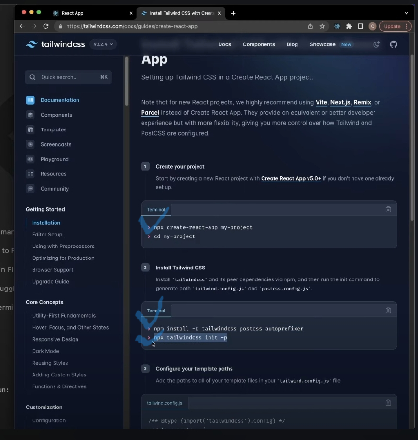The height and width of the screenshot is (440, 418).
Task: Click the 'npx tailwindcss init -p' line
Action: tap(190, 338)
